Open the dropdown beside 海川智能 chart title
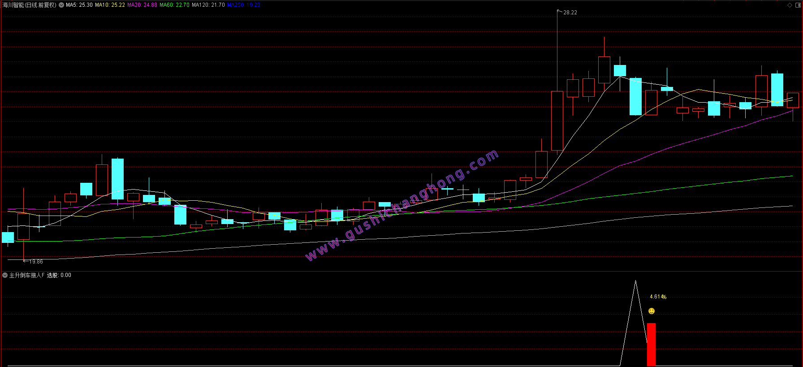 click(x=61, y=5)
